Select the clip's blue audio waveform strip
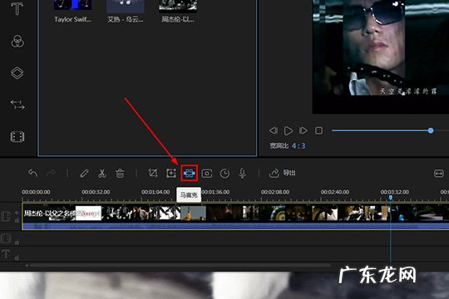 click(235, 226)
